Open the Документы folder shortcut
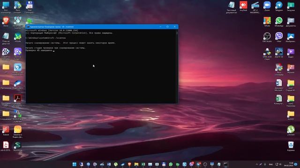 [291, 22]
